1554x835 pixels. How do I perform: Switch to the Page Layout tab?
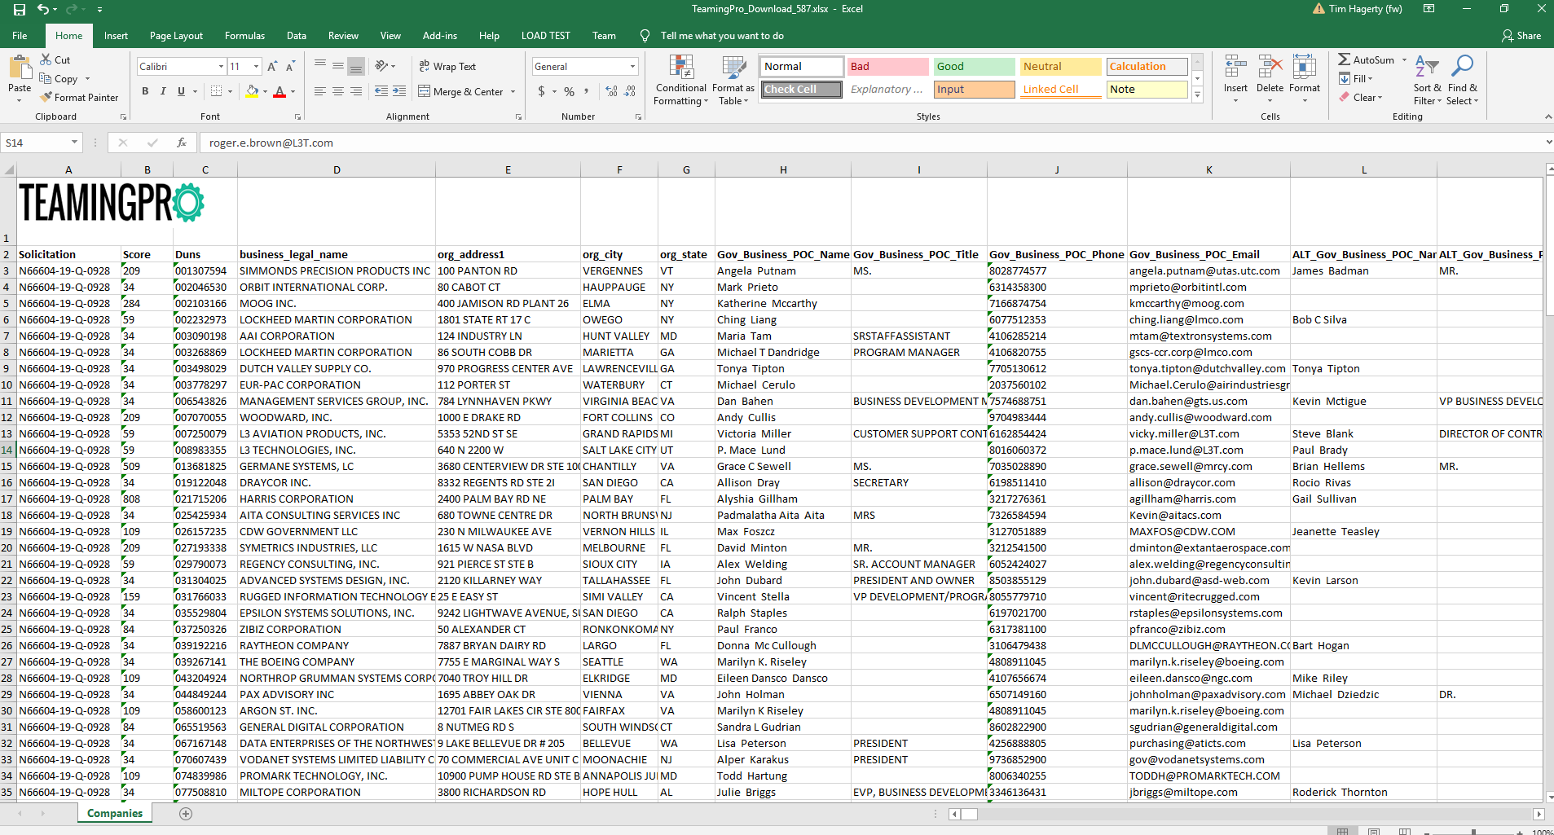[176, 36]
